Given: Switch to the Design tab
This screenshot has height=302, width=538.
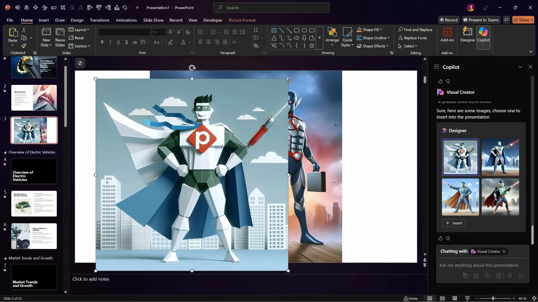Looking at the screenshot, I should [77, 20].
